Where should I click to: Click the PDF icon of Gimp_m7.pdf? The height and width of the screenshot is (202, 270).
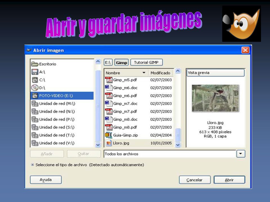pyautogui.click(x=109, y=111)
